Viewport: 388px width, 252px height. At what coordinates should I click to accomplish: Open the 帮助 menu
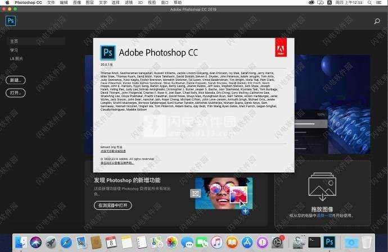(x=178, y=2)
